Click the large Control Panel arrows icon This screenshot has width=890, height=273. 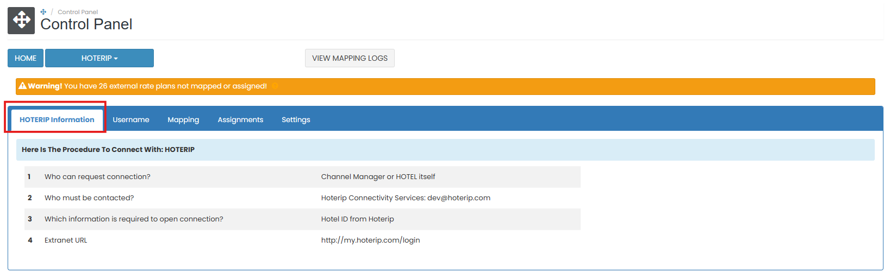coord(21,21)
